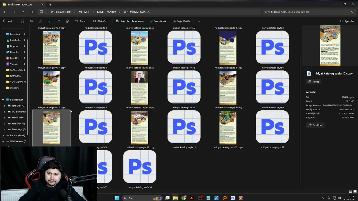Image resolution: width=358 pixels, height=201 pixels.
Task: Select midyat katalog sayfa 12 copy thumbnail
Action: click(228, 127)
